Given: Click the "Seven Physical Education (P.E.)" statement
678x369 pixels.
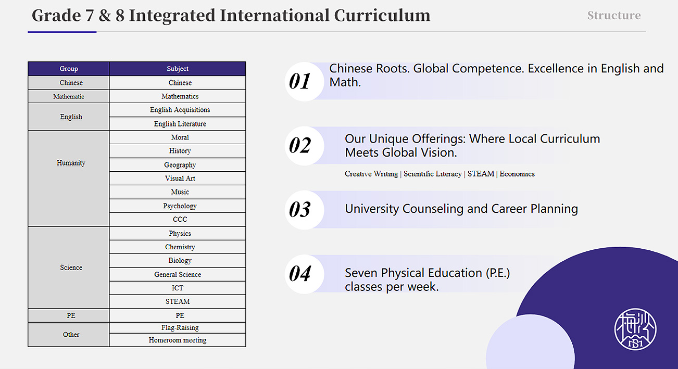Looking at the screenshot, I should (428, 279).
